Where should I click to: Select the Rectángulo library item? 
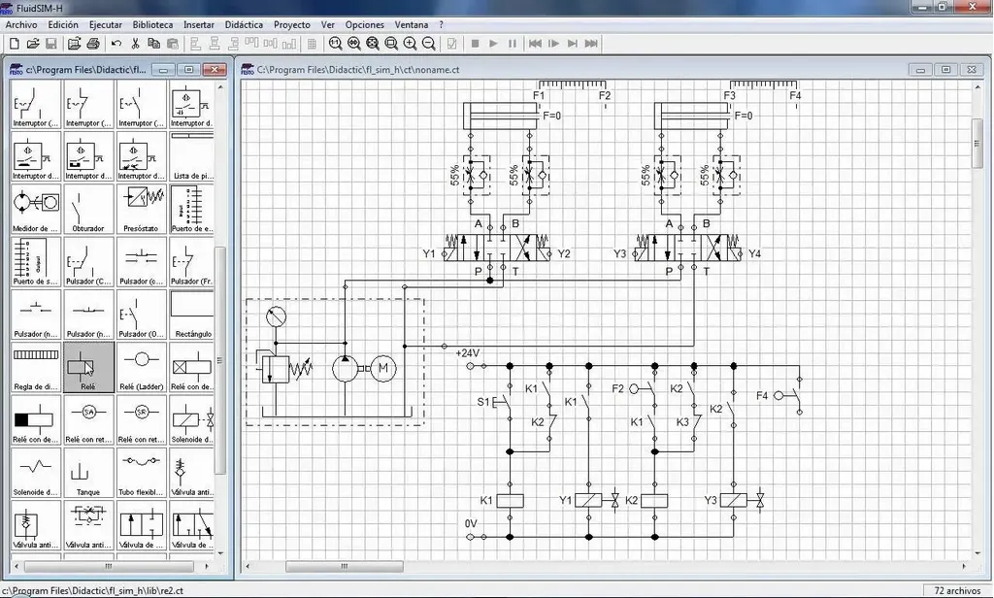coord(193,315)
